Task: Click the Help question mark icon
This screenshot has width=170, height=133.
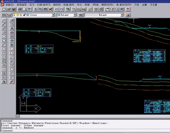Action: point(127,9)
